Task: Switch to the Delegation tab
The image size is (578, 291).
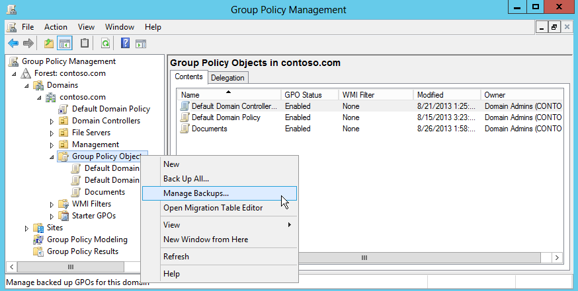Action: point(227,78)
